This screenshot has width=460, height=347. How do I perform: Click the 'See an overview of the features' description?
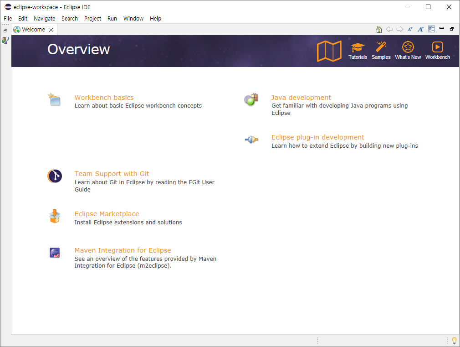click(145, 262)
